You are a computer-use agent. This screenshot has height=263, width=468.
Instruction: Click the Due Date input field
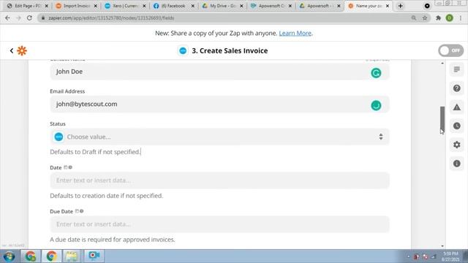coord(219,224)
